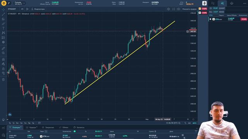Select the pitchfork/fib lines tool

tap(3, 19)
